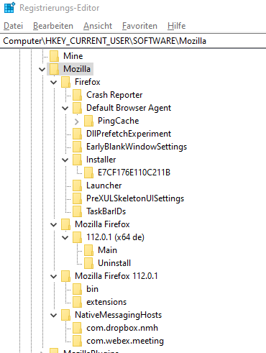The height and width of the screenshot is (353, 266).
Task: Click the Mine folder icon
Action: pyautogui.click(x=54, y=56)
